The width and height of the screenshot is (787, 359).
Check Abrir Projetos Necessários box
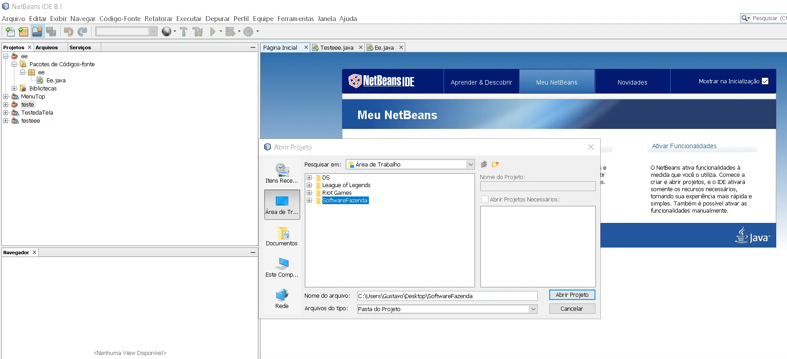click(484, 199)
